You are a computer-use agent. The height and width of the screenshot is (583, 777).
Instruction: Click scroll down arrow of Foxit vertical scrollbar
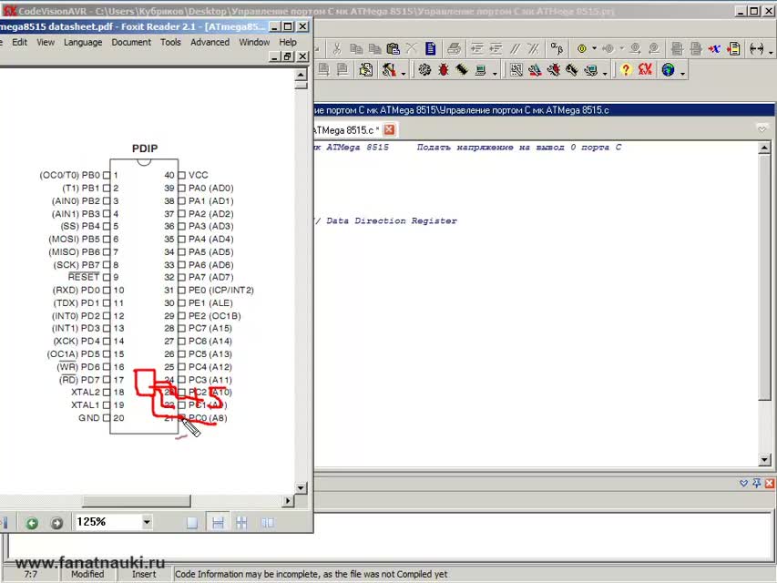click(x=301, y=488)
